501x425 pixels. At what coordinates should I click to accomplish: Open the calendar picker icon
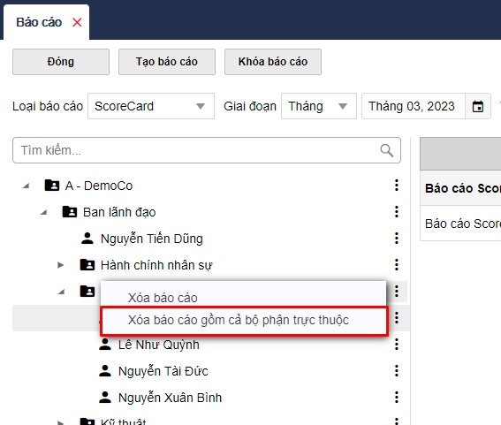tap(478, 106)
